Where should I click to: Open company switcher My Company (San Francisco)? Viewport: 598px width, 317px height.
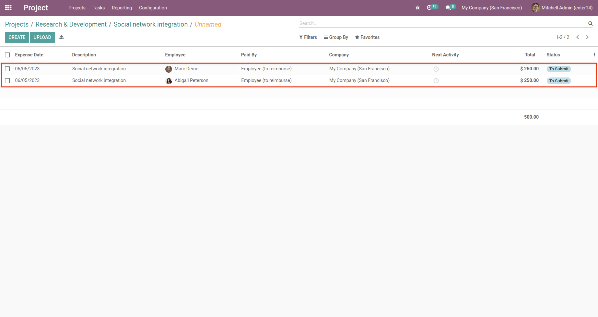tap(492, 8)
